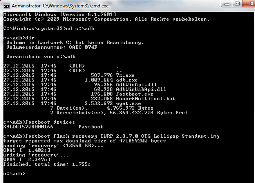Minimize the Administrator cmd.exe window
The width and height of the screenshot is (255, 183).
coord(227,4)
